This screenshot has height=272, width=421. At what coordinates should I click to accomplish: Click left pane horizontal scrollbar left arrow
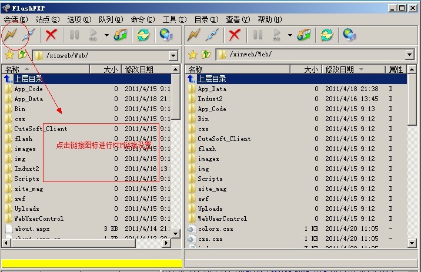[6, 243]
